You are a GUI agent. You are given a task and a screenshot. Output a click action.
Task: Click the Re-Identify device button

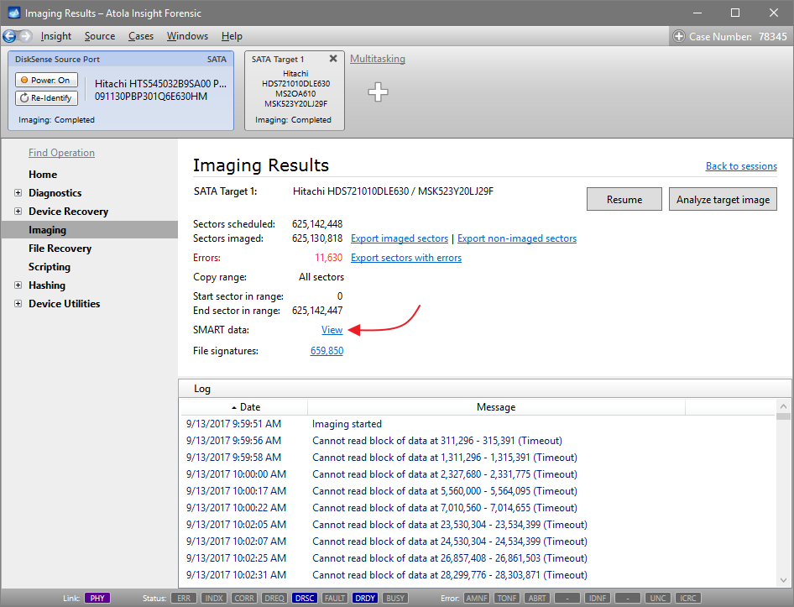pos(47,98)
